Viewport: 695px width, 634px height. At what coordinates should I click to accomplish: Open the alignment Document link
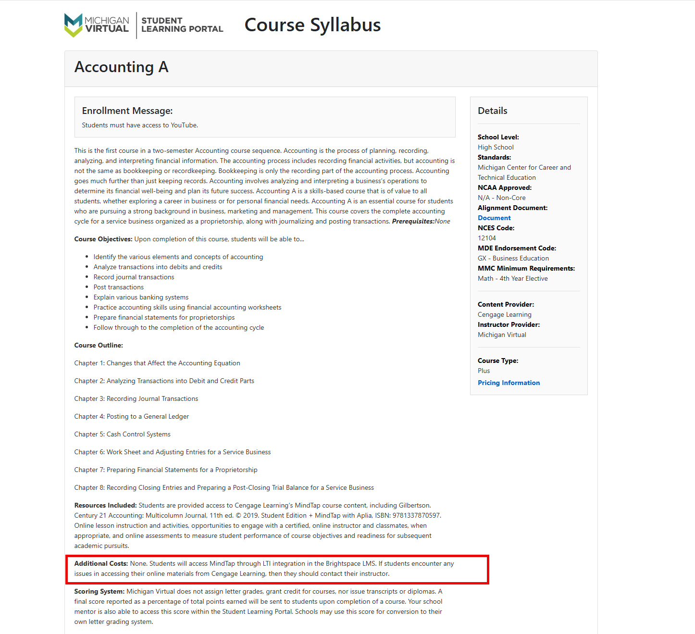494,218
